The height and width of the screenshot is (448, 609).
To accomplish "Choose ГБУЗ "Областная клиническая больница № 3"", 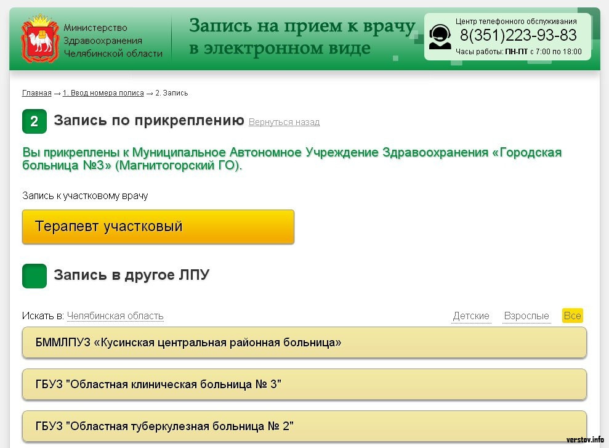I will coord(304,385).
